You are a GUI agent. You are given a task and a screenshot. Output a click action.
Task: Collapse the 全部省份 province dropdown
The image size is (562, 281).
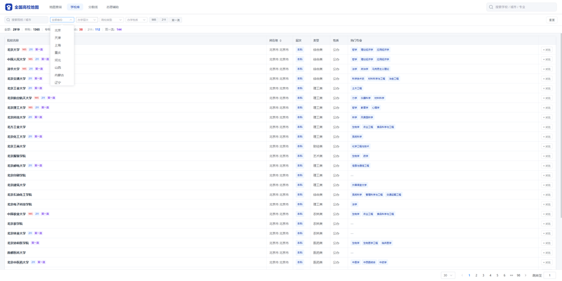(62, 20)
